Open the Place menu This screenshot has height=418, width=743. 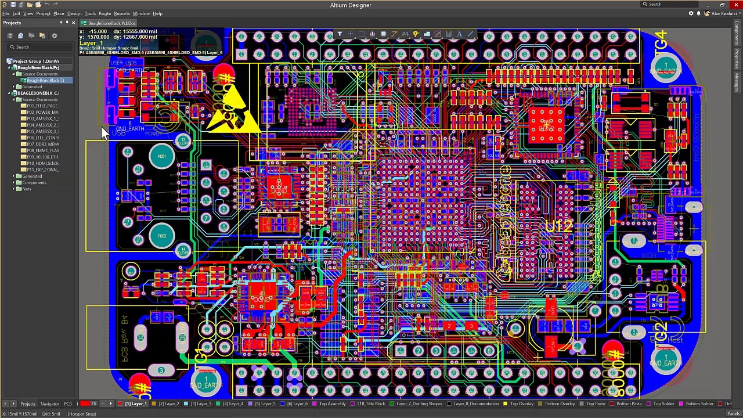59,13
